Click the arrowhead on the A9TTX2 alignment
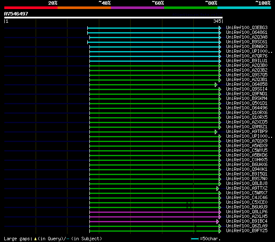The image size is (275, 242). (x=218, y=188)
